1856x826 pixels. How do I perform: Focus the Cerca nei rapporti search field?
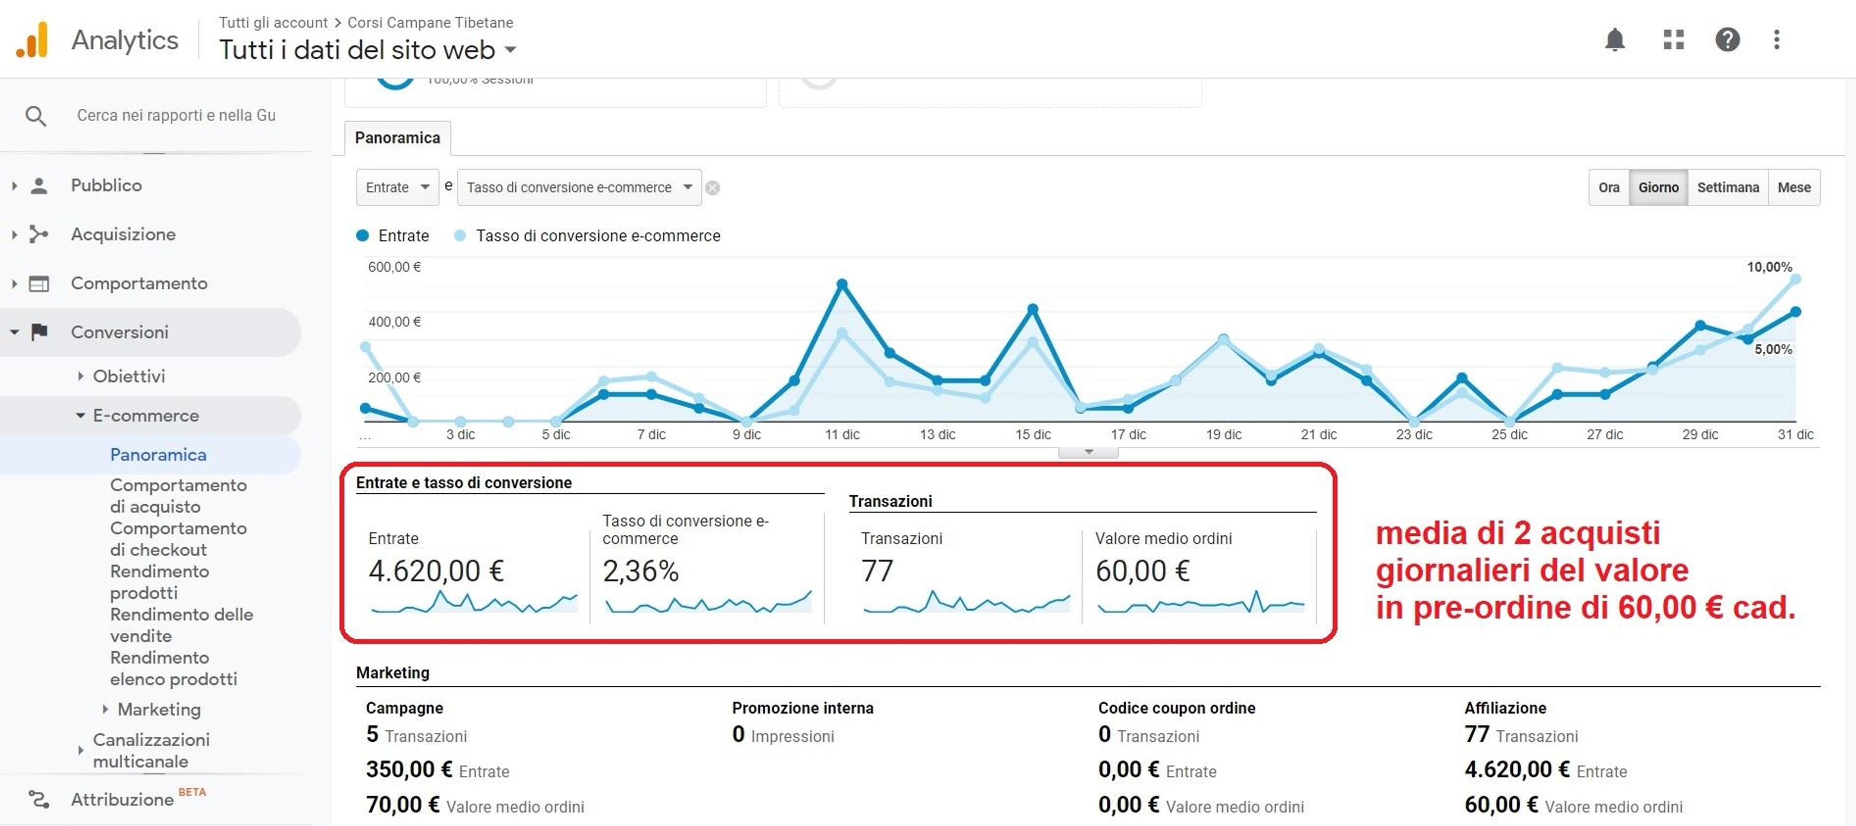coord(176,115)
